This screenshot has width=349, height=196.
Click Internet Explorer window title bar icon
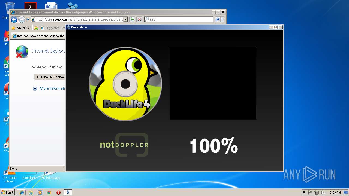[13, 12]
